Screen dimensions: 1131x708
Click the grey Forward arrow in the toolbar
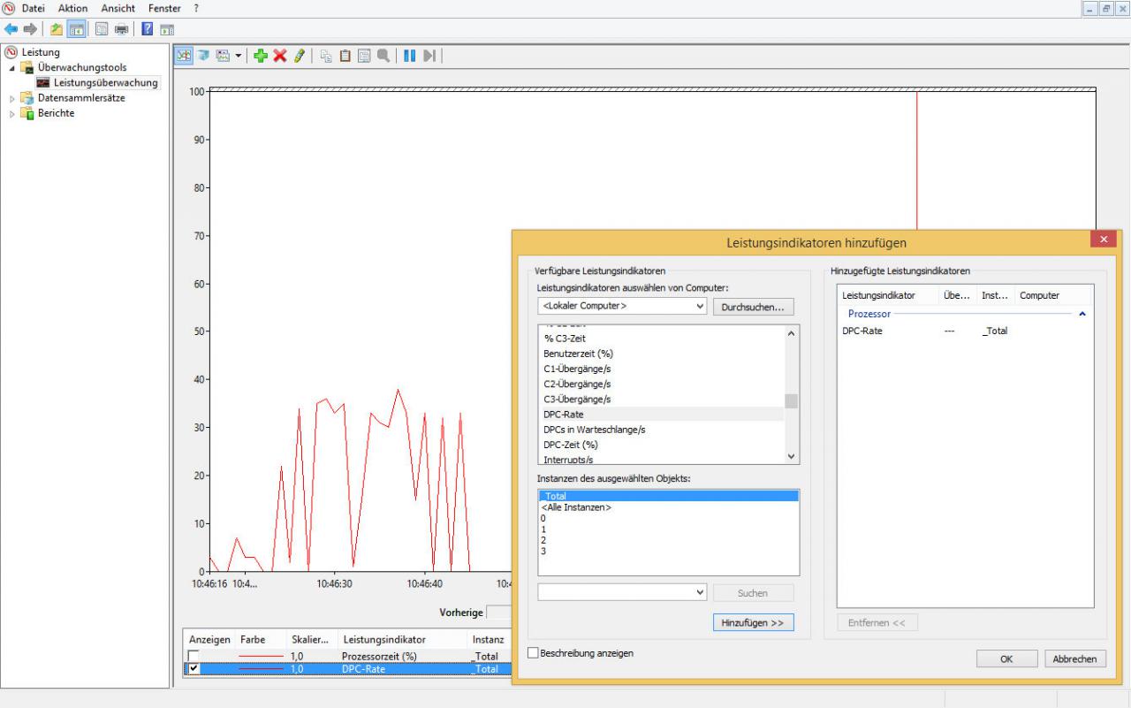pos(31,29)
